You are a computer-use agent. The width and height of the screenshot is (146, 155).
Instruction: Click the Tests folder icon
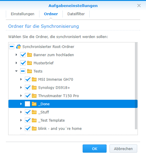click(29, 71)
